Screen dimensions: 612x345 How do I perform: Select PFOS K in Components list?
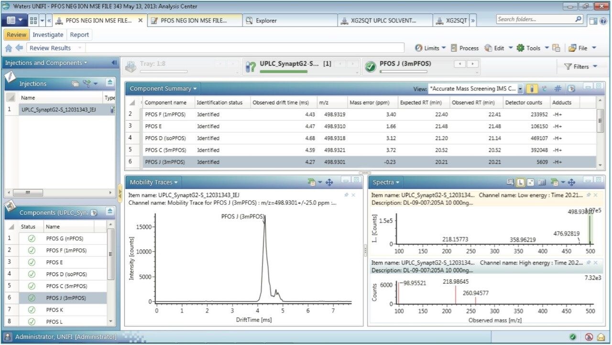[55, 310]
